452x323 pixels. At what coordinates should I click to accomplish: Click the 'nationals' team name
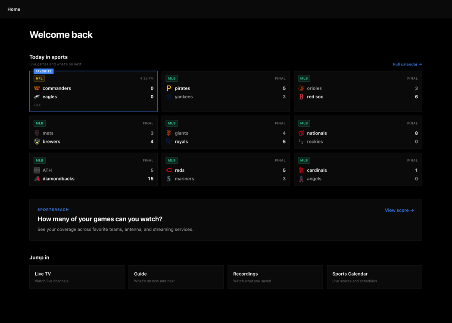(317, 133)
